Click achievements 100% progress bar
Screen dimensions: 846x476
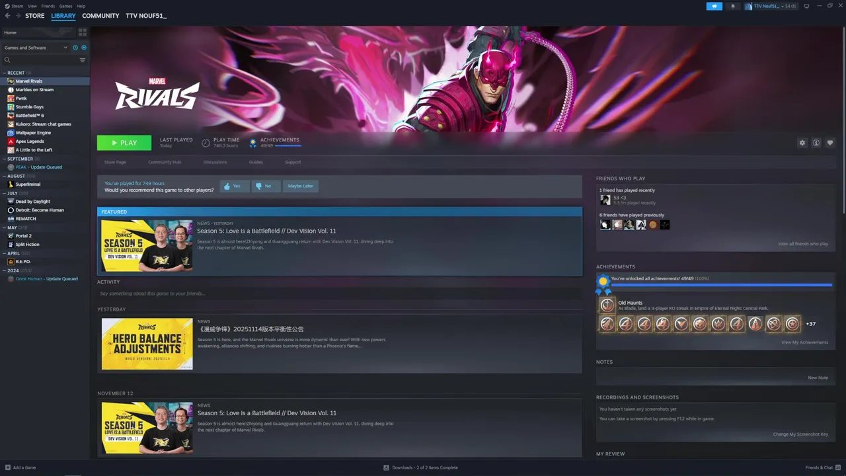click(x=721, y=285)
